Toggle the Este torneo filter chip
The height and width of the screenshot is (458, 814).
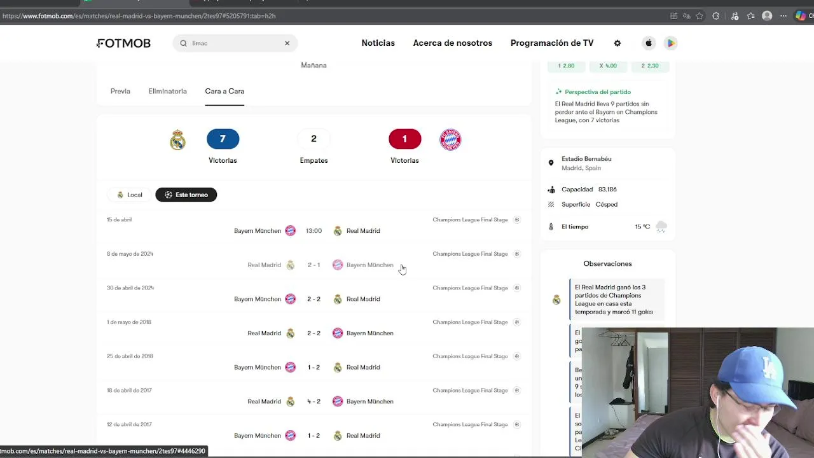pos(186,195)
